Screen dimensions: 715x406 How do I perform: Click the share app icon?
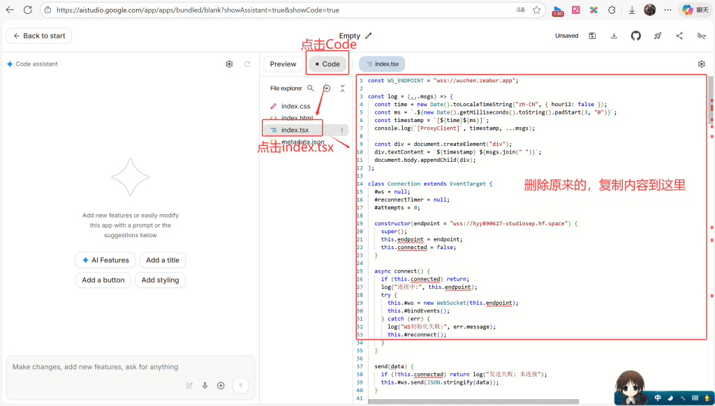pyautogui.click(x=679, y=36)
